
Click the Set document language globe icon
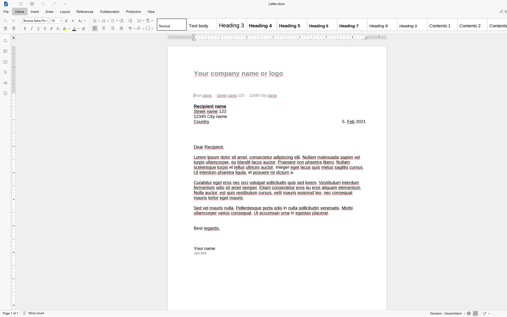click(469, 314)
